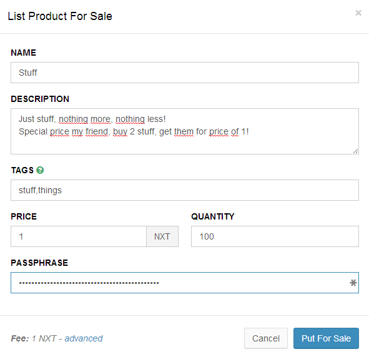Close the List Product For Sale dialog
Viewport: 369px width, 359px height.
[358, 13]
